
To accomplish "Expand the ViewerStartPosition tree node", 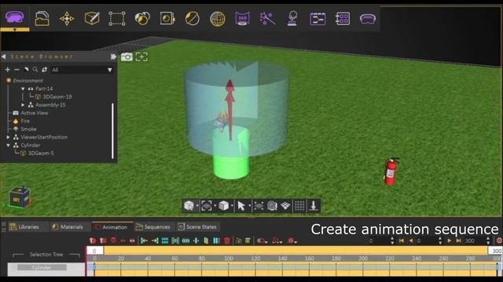I will tap(9, 137).
